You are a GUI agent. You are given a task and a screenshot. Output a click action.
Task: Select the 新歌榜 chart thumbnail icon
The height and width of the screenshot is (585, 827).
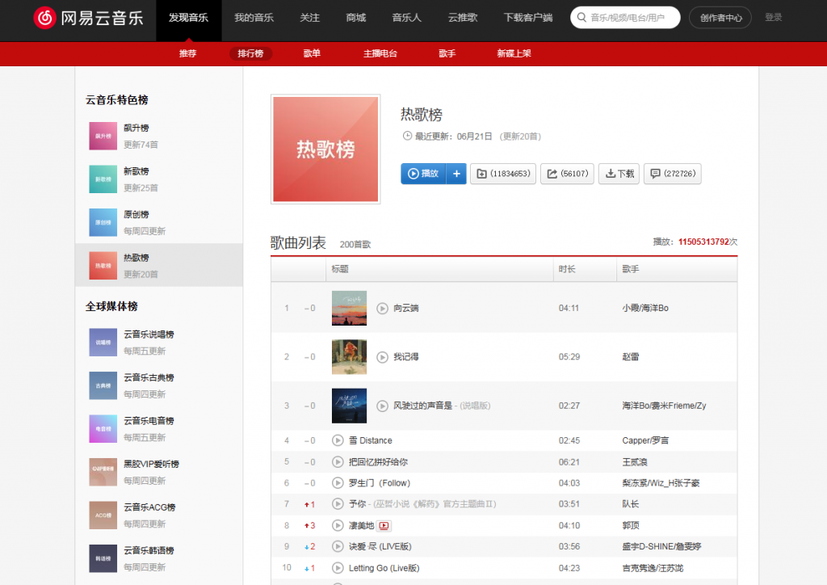point(103,179)
